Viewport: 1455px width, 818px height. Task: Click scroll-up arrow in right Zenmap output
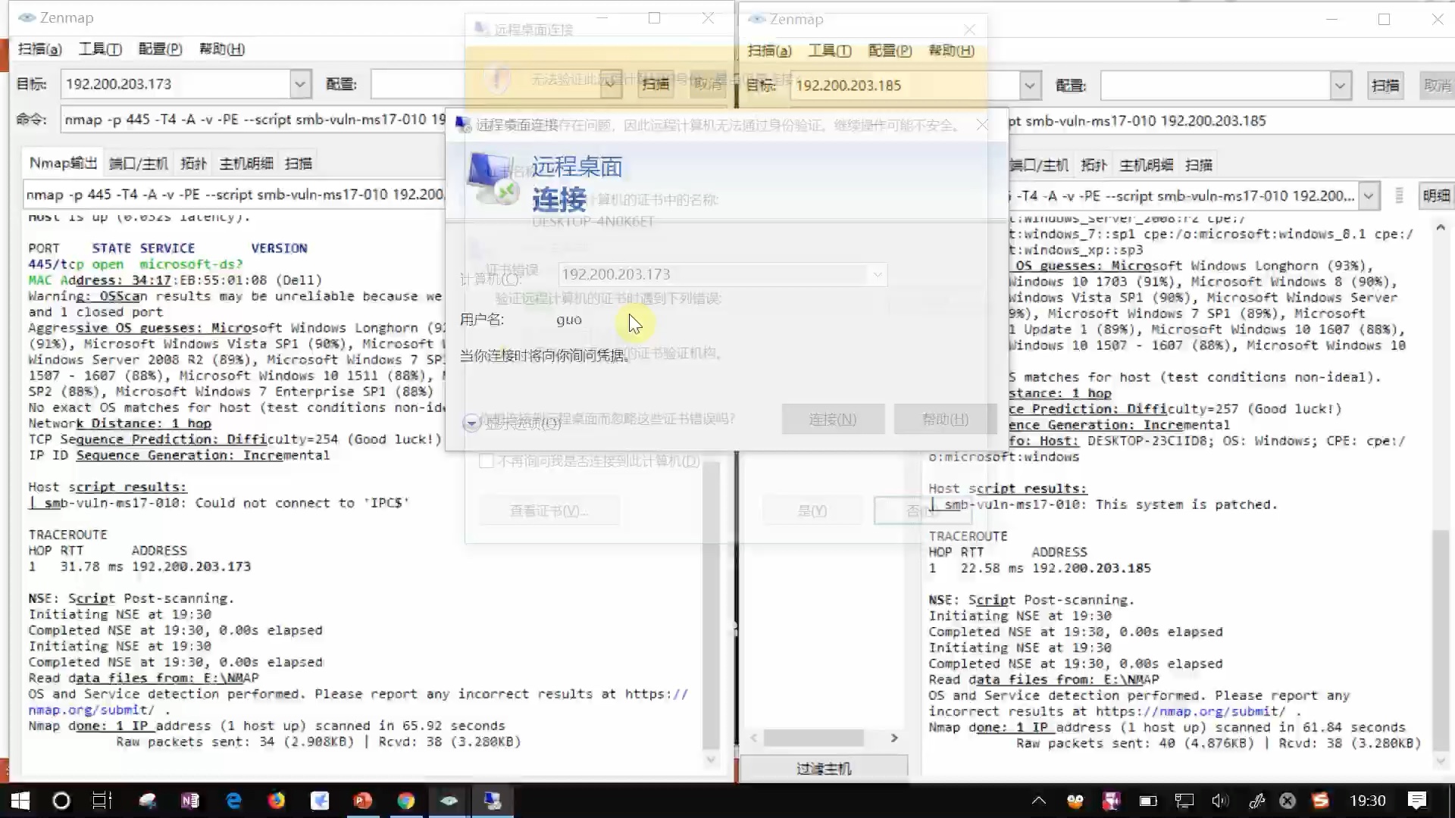point(1440,226)
